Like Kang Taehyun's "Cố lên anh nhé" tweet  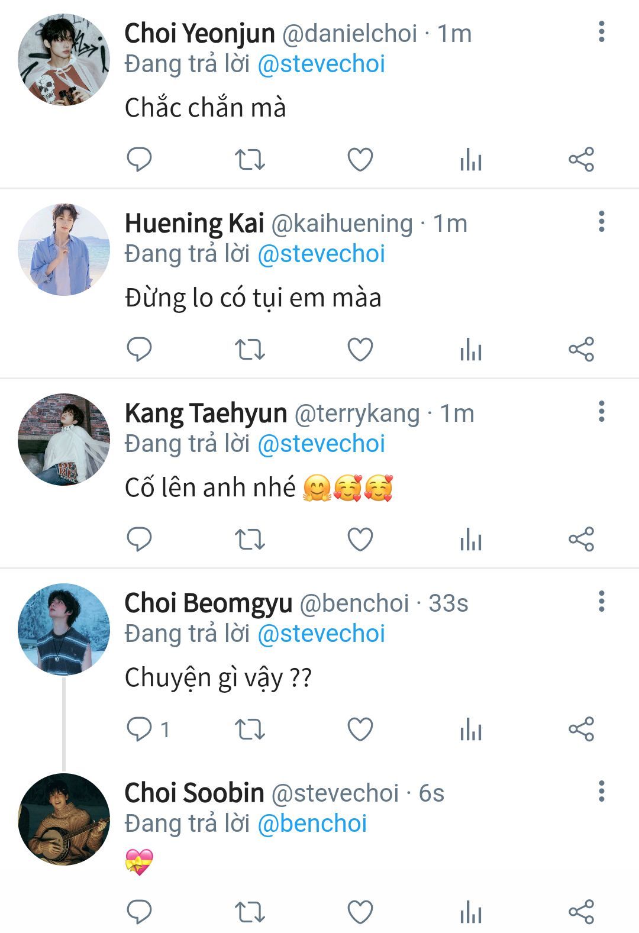click(x=360, y=539)
